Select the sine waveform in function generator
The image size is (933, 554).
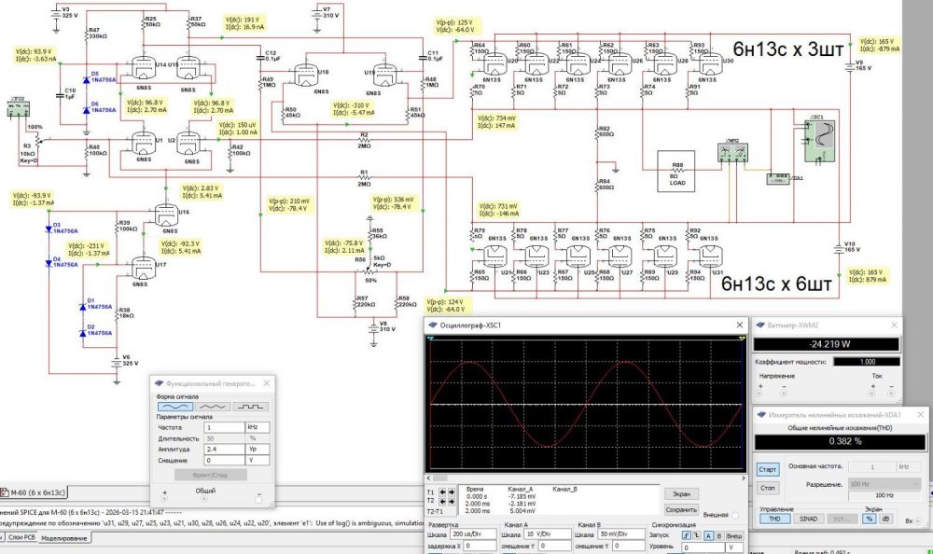pos(174,407)
